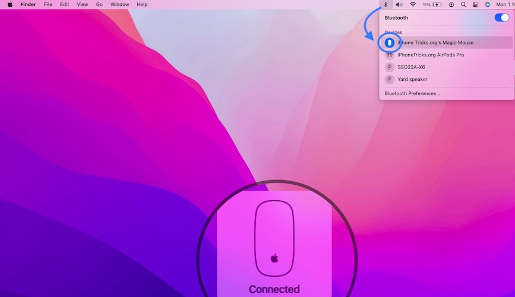Close the Bluetooth menu bar icon dropdown
515x297 pixels.
point(386,5)
